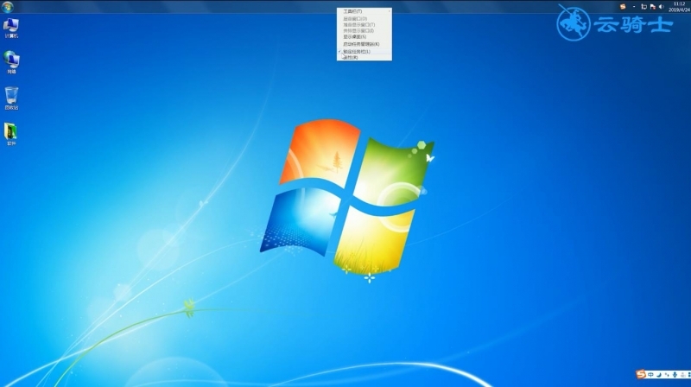This screenshot has height=387, width=691.
Task: Uncheck 锁定任务栏(L) menu option
Action: pyautogui.click(x=364, y=52)
